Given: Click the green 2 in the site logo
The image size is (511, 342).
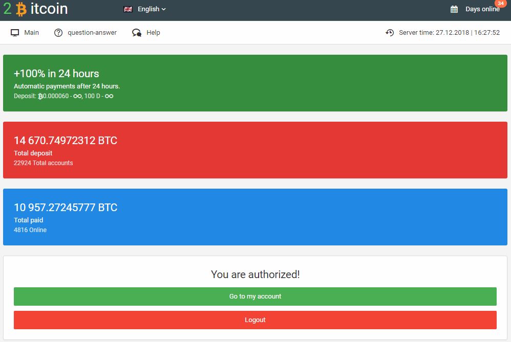Looking at the screenshot, I should click(x=8, y=9).
